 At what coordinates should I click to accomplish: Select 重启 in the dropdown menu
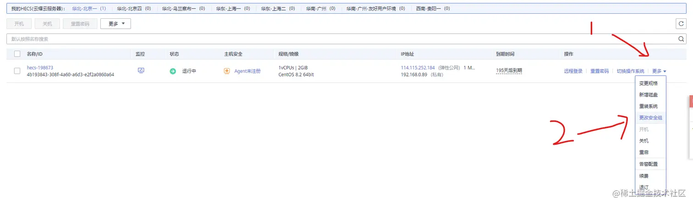[644, 152]
